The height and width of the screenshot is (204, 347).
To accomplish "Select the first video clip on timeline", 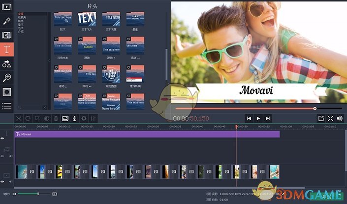I will (22, 171).
